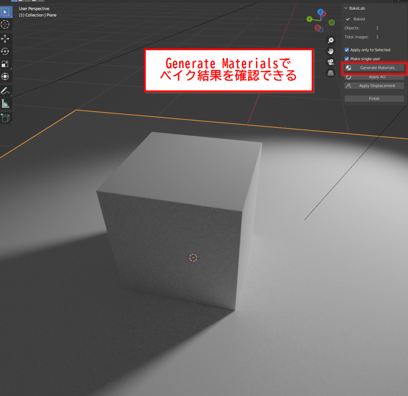Click Finish to complete the bake
This screenshot has height=396, width=408.
point(374,99)
